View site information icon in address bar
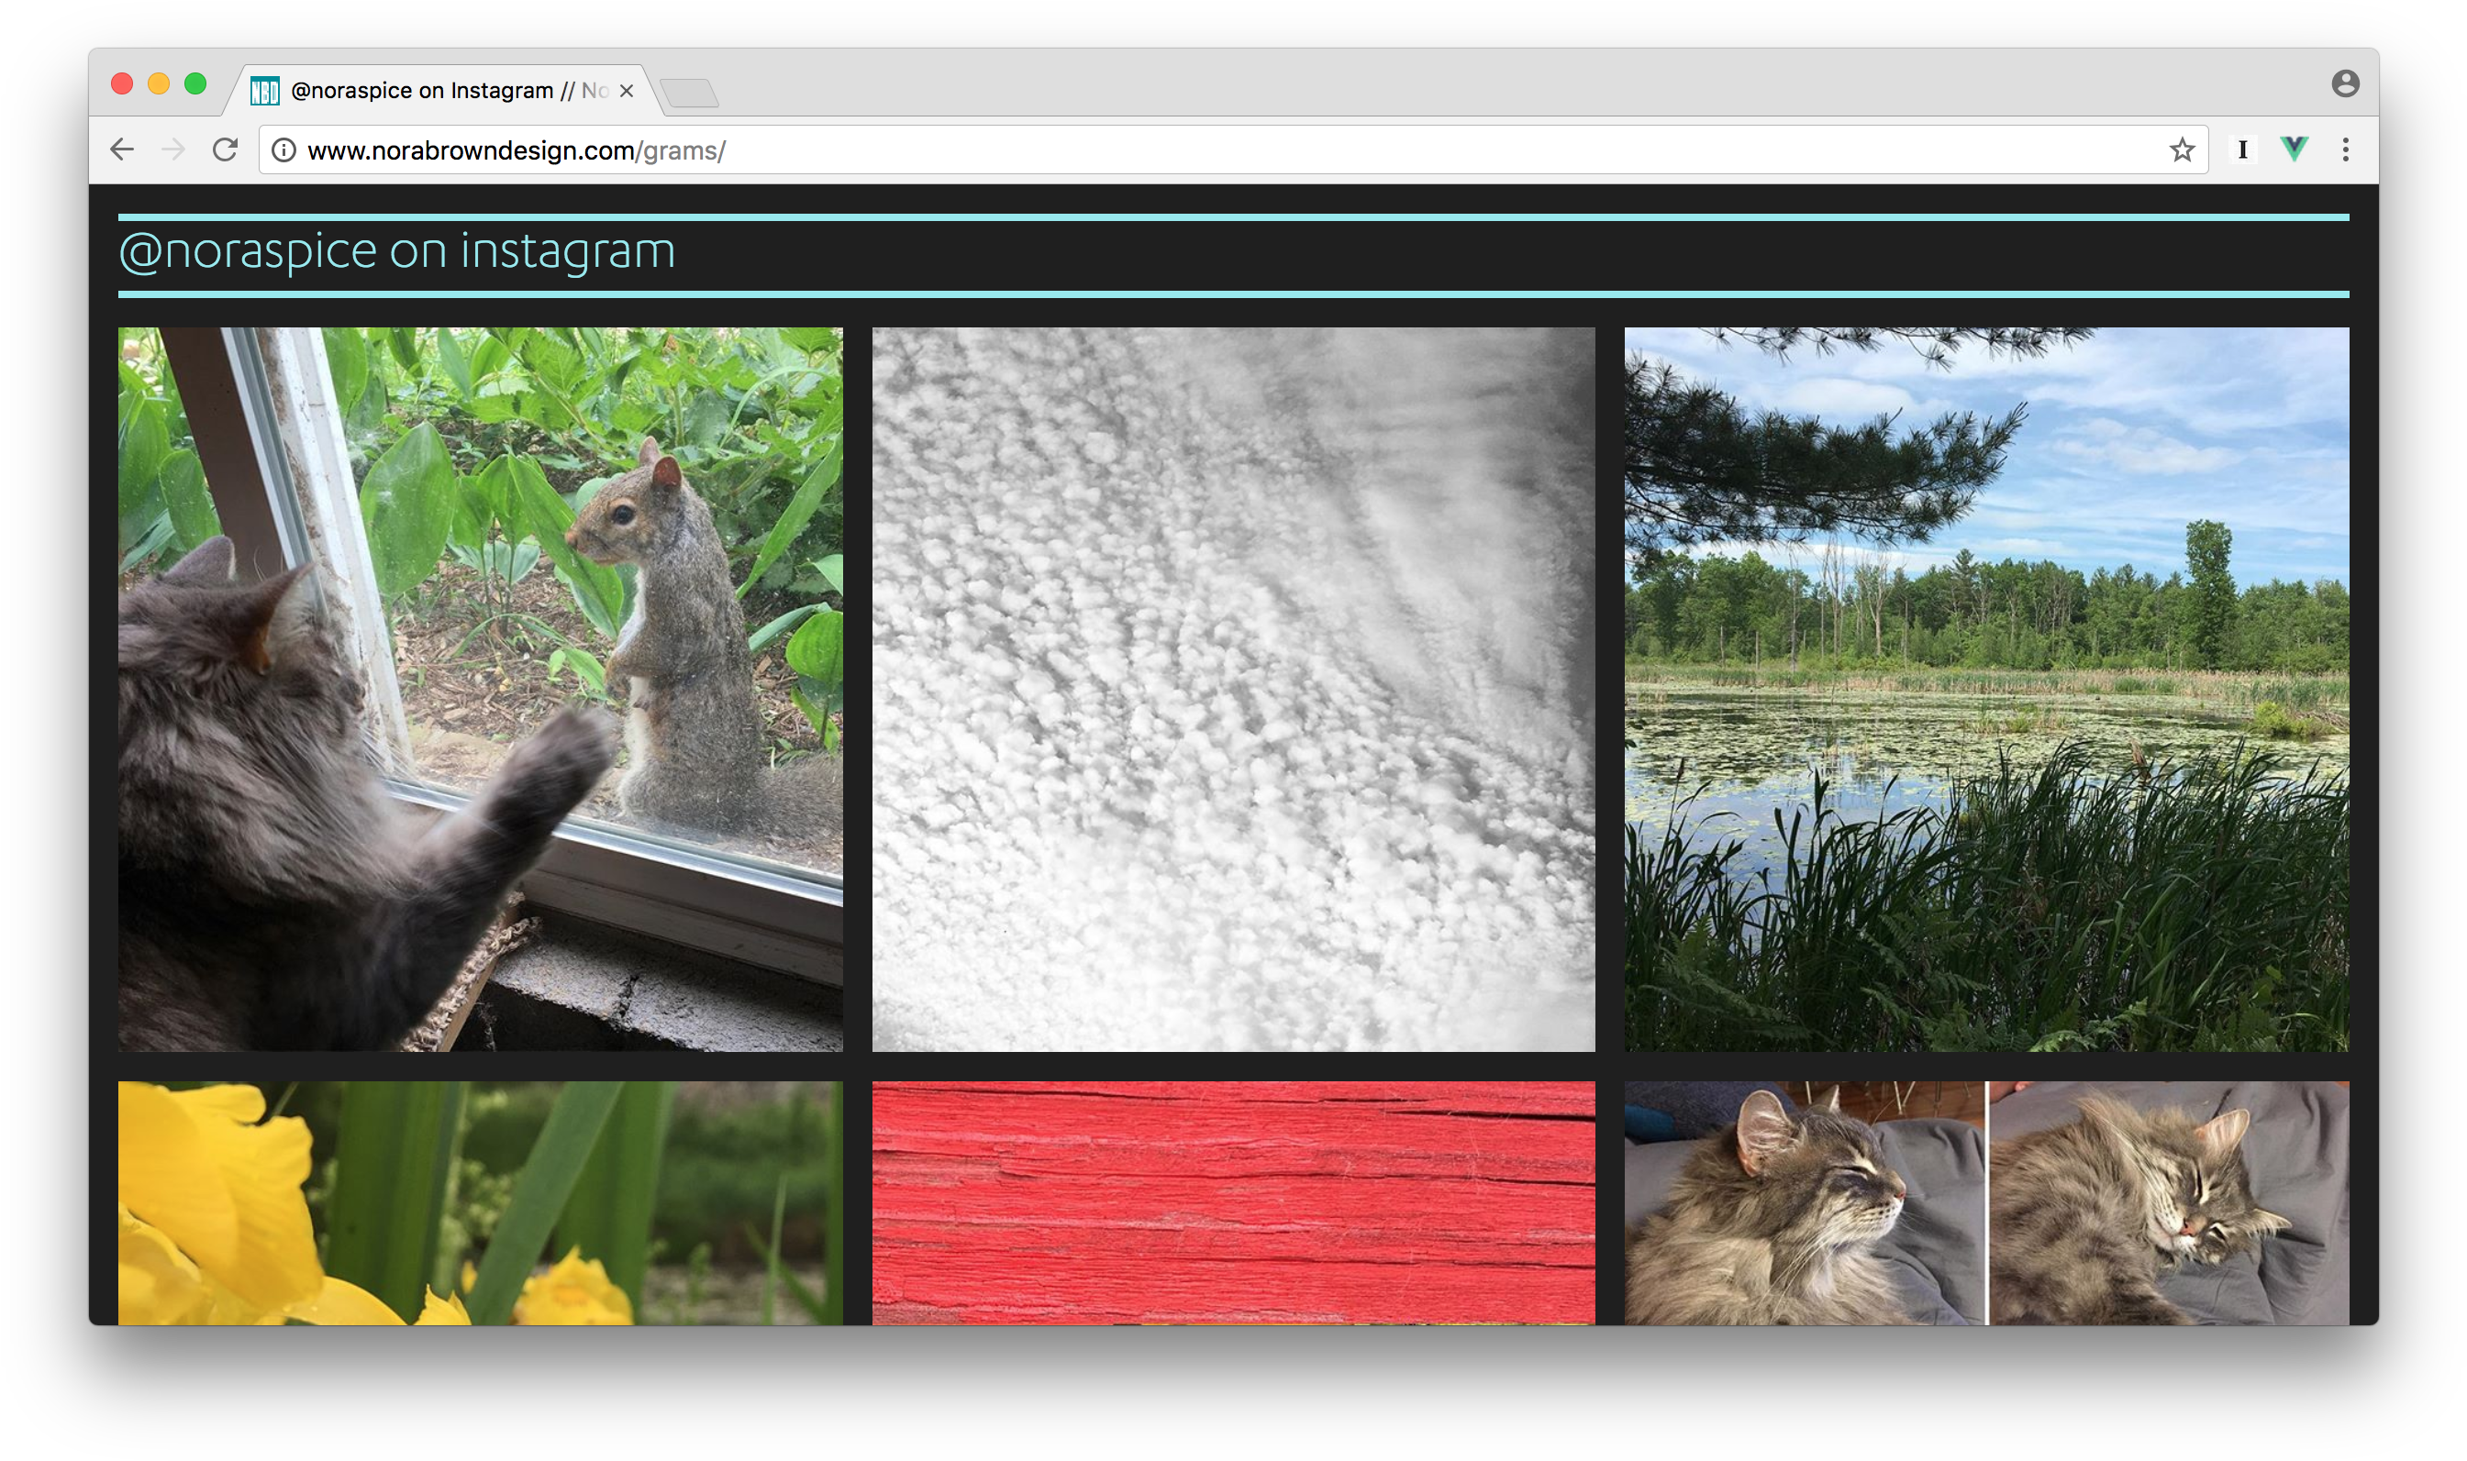 (x=283, y=149)
